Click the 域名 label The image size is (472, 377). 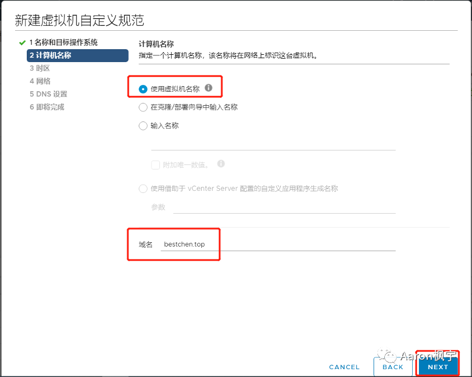pyautogui.click(x=146, y=244)
